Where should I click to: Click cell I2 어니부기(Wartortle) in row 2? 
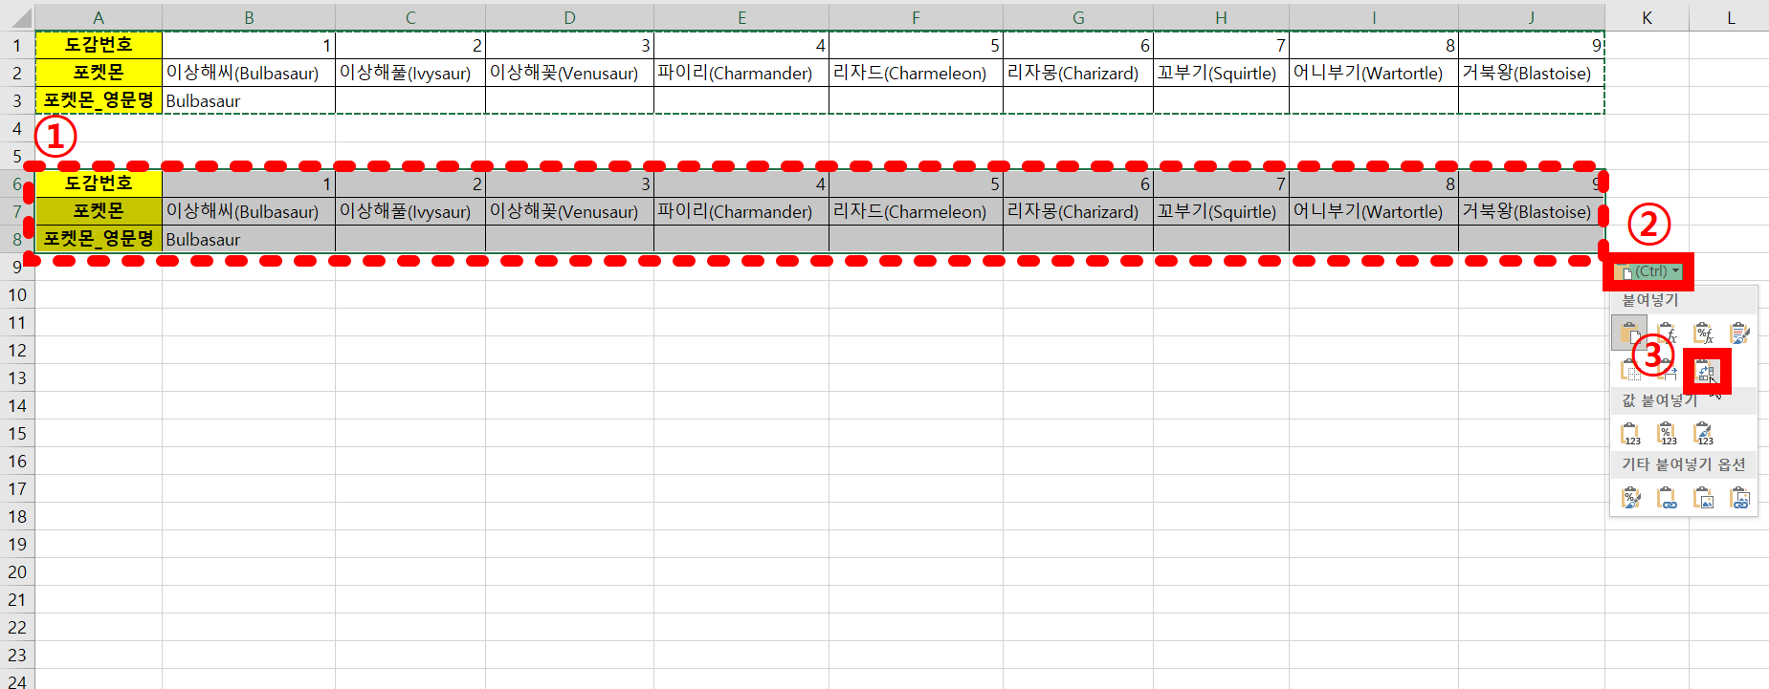1374,73
